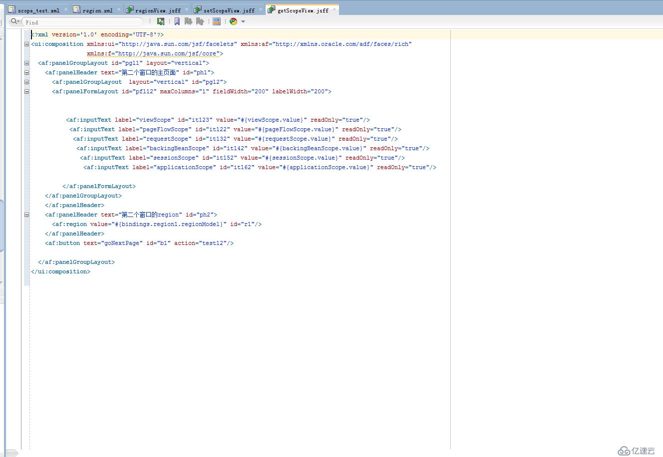Screen dimensions: 663x457
Task: Click the region.xml file icon
Action: [x=76, y=9]
